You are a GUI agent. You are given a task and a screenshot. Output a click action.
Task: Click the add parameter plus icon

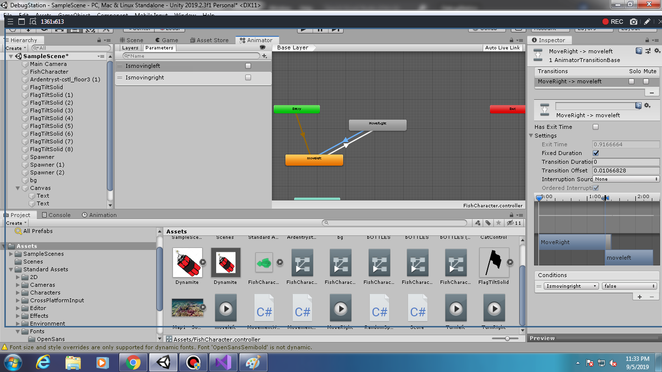pyautogui.click(x=264, y=56)
